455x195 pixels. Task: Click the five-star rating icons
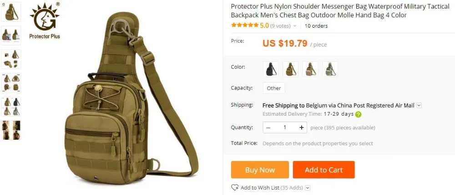point(245,25)
